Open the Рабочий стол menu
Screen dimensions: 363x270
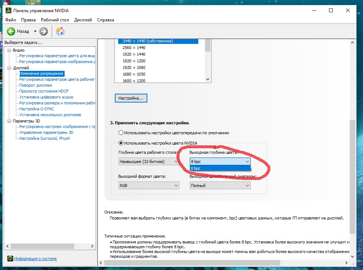[x=55, y=20]
